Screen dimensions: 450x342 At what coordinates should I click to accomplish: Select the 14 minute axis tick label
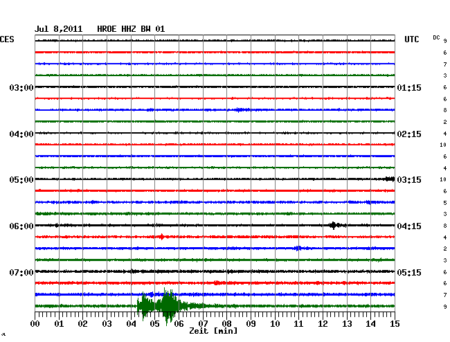point(370,323)
